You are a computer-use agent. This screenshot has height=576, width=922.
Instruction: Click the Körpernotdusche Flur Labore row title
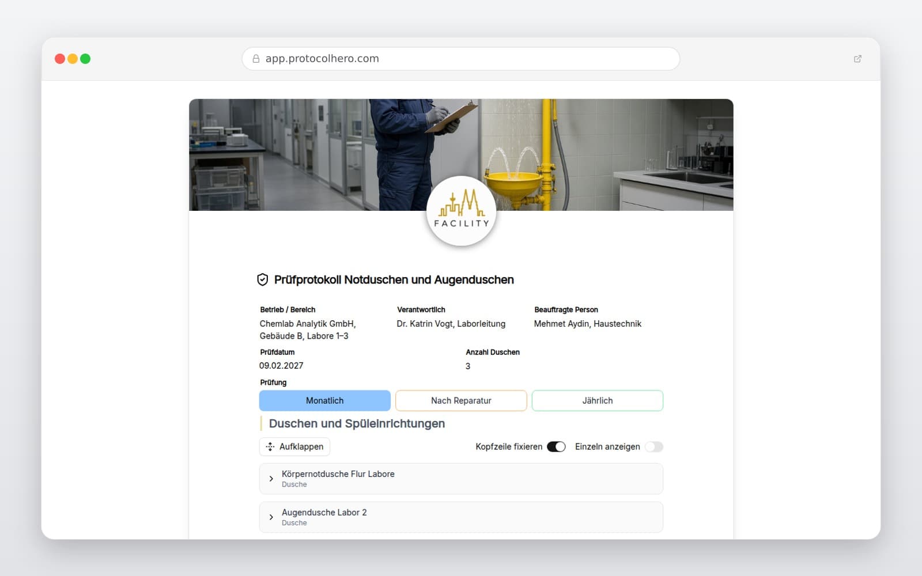(338, 474)
